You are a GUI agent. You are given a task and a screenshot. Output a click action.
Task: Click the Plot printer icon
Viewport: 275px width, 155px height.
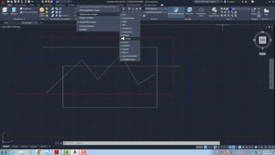click(29, 2)
